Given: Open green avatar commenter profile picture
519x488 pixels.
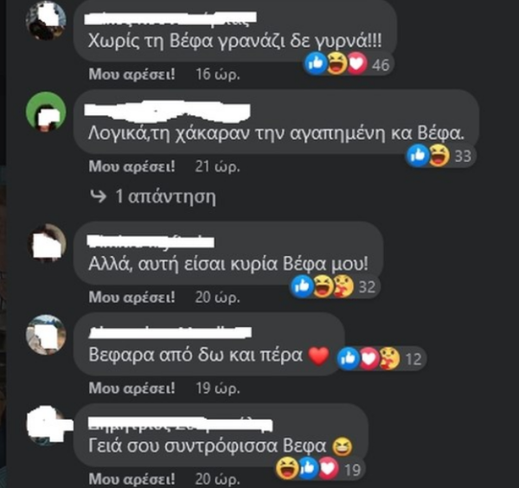Looking at the screenshot, I should [46, 112].
